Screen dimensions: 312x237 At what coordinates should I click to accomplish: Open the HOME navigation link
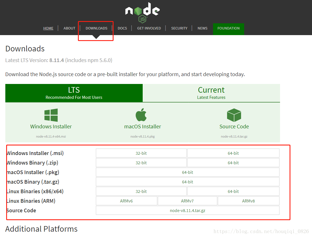click(x=48, y=28)
